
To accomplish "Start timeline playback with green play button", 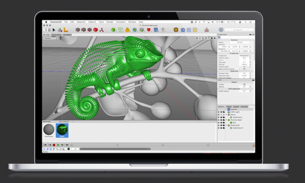I will pos(58,145).
